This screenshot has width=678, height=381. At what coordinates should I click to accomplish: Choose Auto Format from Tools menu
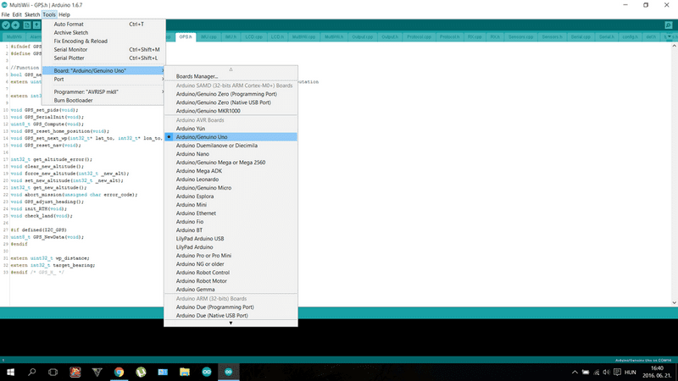[103, 25]
